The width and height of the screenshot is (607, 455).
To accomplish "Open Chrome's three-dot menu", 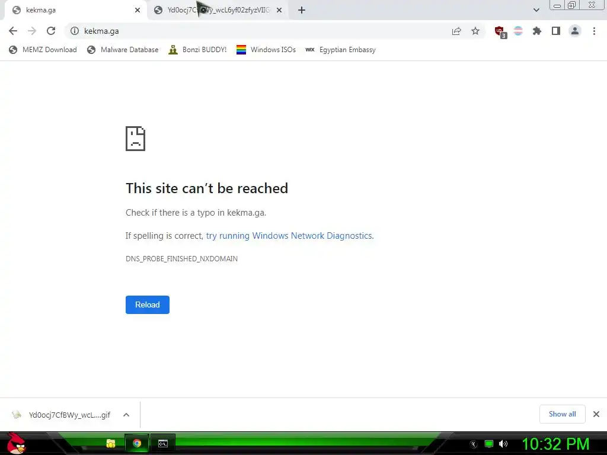I will coord(594,31).
